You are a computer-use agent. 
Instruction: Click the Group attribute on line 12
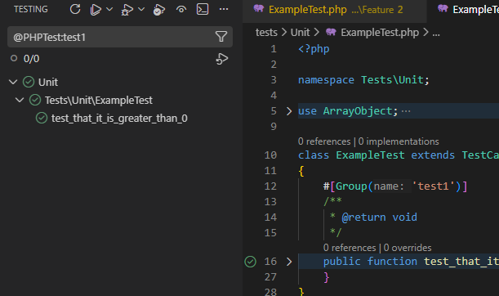tap(351, 186)
